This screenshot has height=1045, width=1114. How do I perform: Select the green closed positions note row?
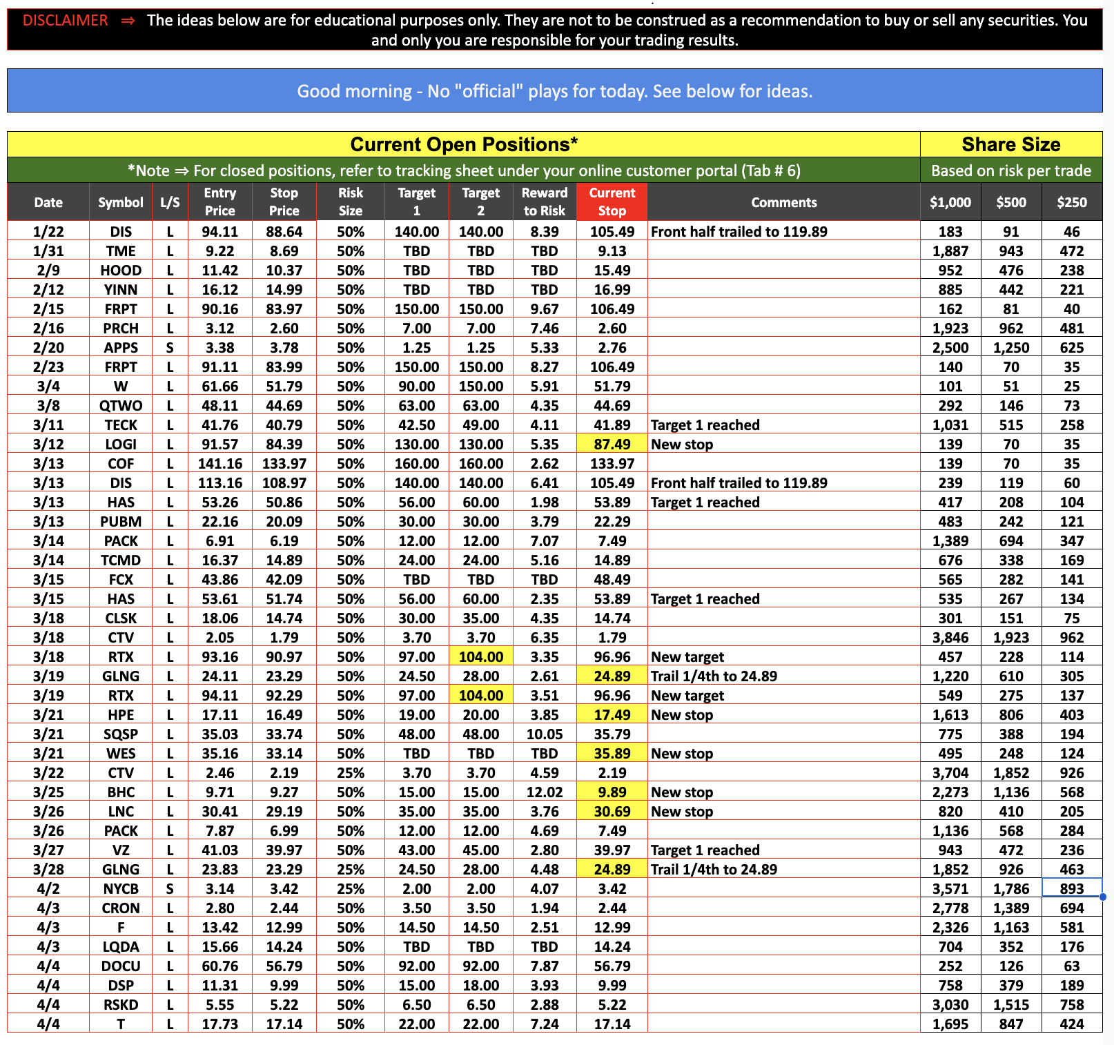pos(463,170)
